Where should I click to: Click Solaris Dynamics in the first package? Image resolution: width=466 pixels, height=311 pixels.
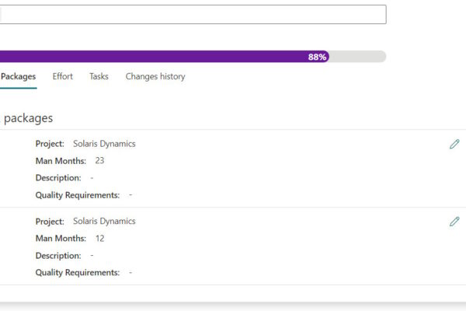[x=104, y=144]
